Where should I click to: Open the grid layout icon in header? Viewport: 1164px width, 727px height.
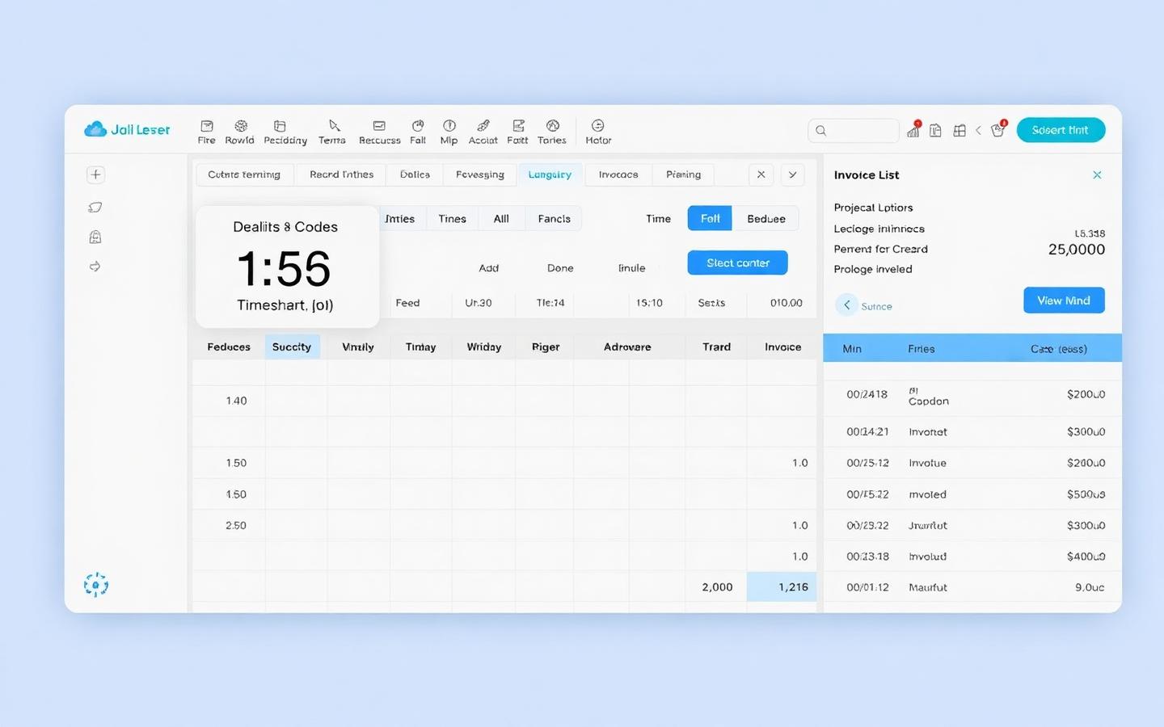pyautogui.click(x=959, y=130)
